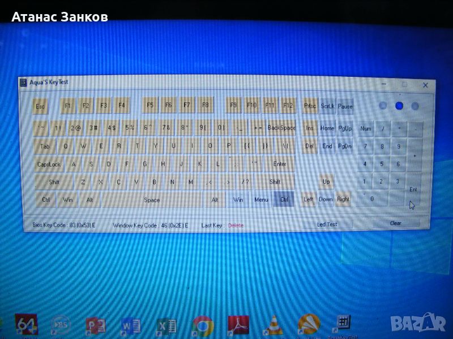The width and height of the screenshot is (453, 339).
Task: Open Excel desktop shortcut
Action: pyautogui.click(x=166, y=327)
